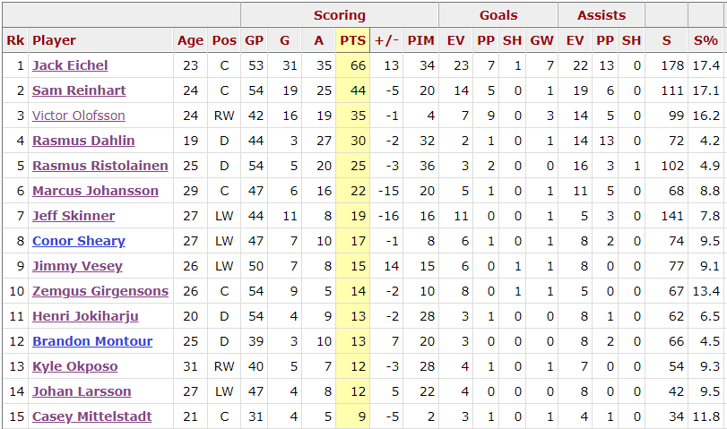Open Jimmy Vesey's player page

click(77, 266)
